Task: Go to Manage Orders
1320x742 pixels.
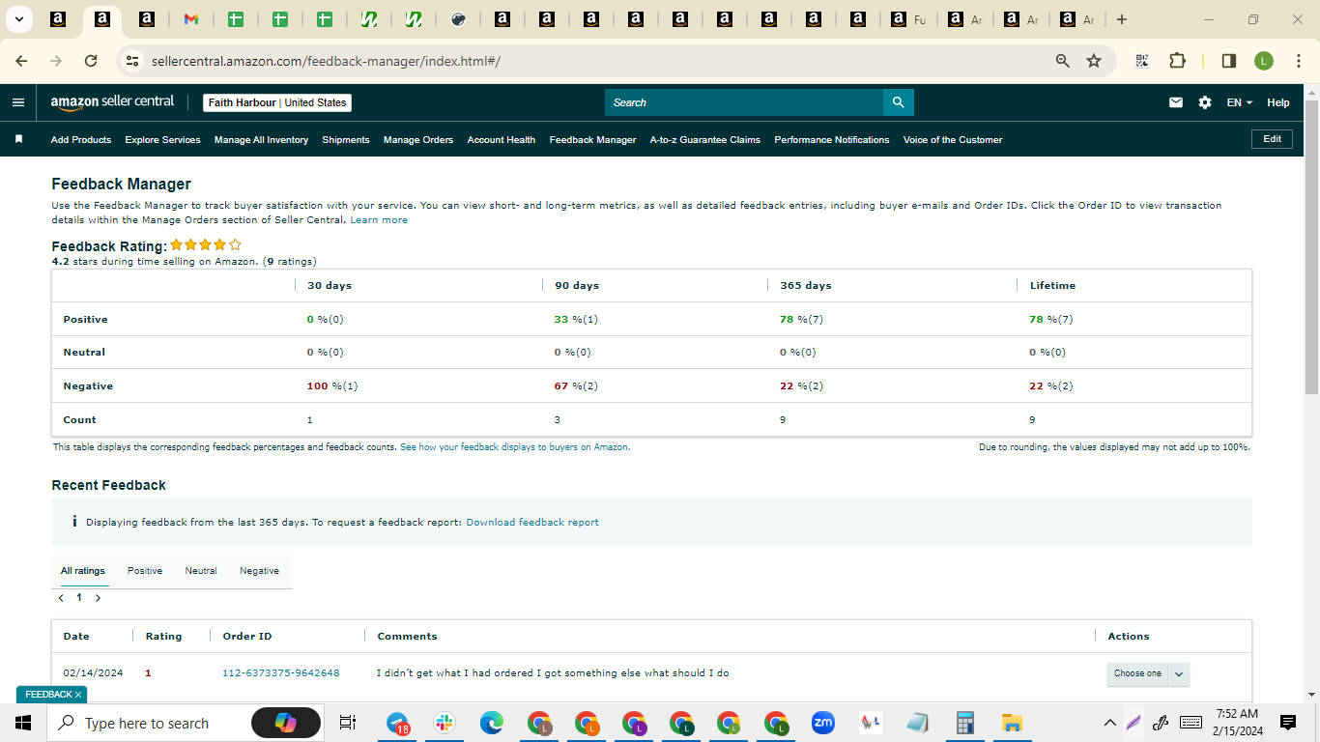Action: [418, 140]
